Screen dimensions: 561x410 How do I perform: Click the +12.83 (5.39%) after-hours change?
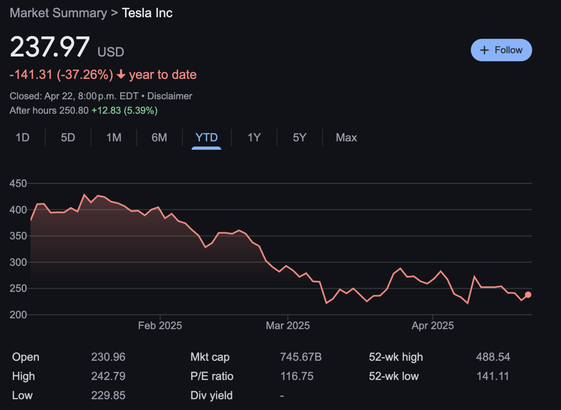tap(125, 110)
